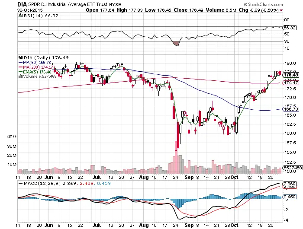Click the 30 level on RSI axis
Image resolution: width=303 pixels, height=229 pixels.
(x=287, y=41)
